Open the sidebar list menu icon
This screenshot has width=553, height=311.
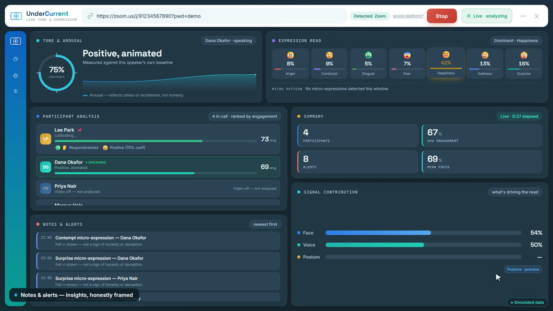tap(15, 91)
